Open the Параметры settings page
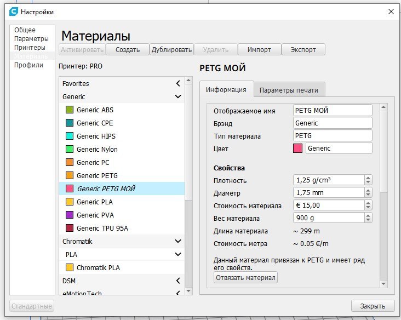401x320 pixels. pos(31,38)
